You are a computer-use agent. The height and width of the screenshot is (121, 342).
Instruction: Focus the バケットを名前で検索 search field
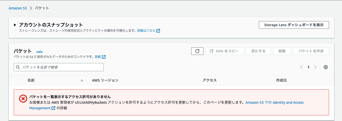click(x=59, y=67)
